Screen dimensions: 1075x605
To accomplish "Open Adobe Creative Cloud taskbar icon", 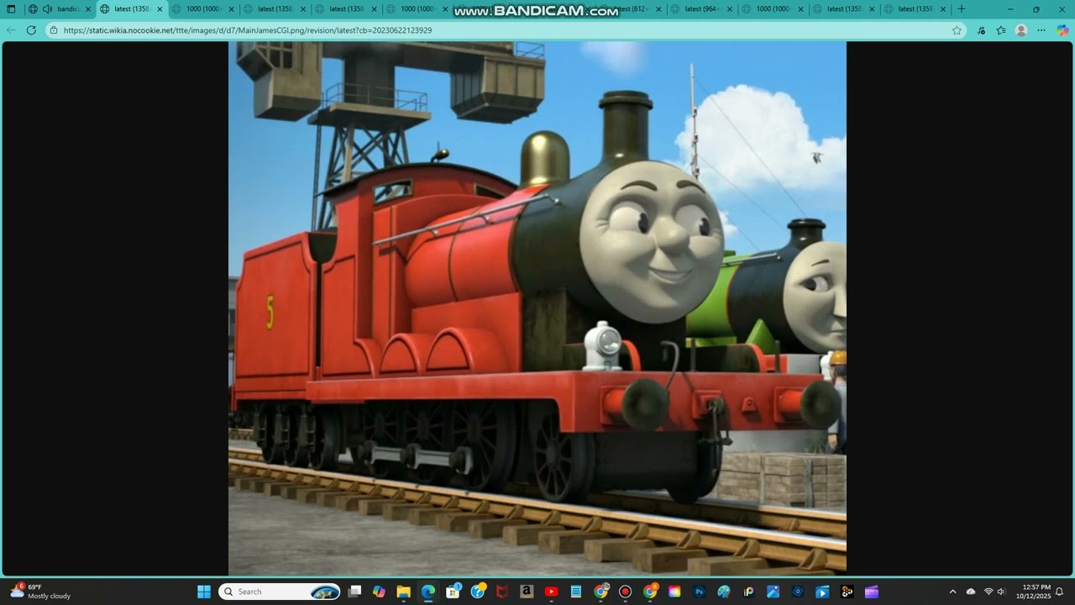I will pyautogui.click(x=674, y=592).
